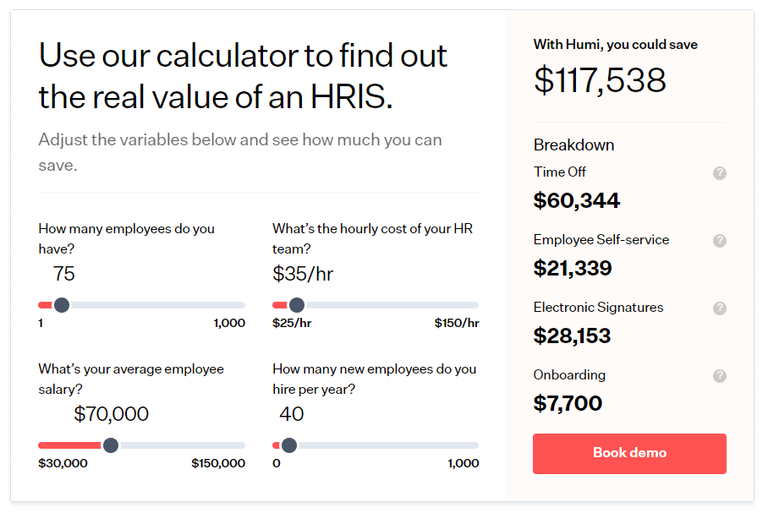Click the $60,344 Time Off amount

[578, 201]
